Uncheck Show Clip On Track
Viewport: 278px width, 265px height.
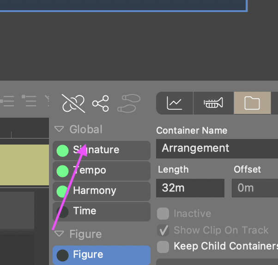[163, 230]
